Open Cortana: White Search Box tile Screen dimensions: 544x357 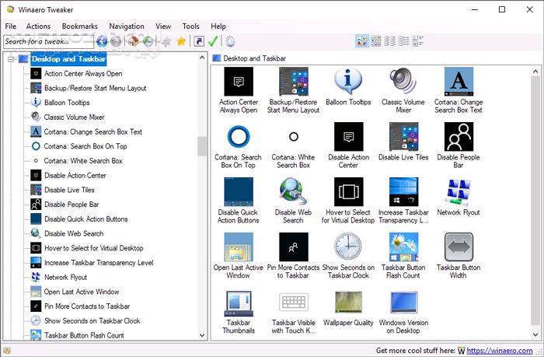[x=293, y=145]
